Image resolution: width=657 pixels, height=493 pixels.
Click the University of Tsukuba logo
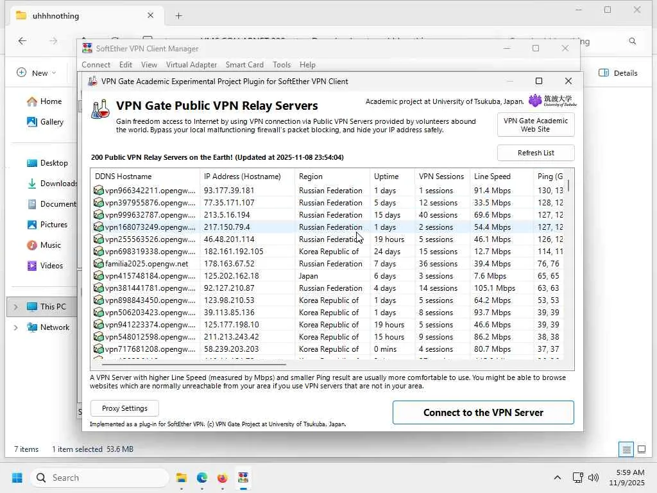pos(552,101)
